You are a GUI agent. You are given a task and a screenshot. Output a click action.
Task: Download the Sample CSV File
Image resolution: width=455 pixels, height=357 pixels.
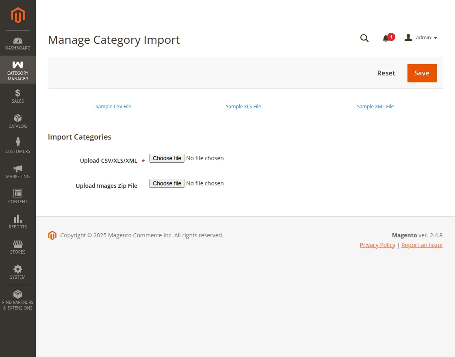(x=113, y=106)
